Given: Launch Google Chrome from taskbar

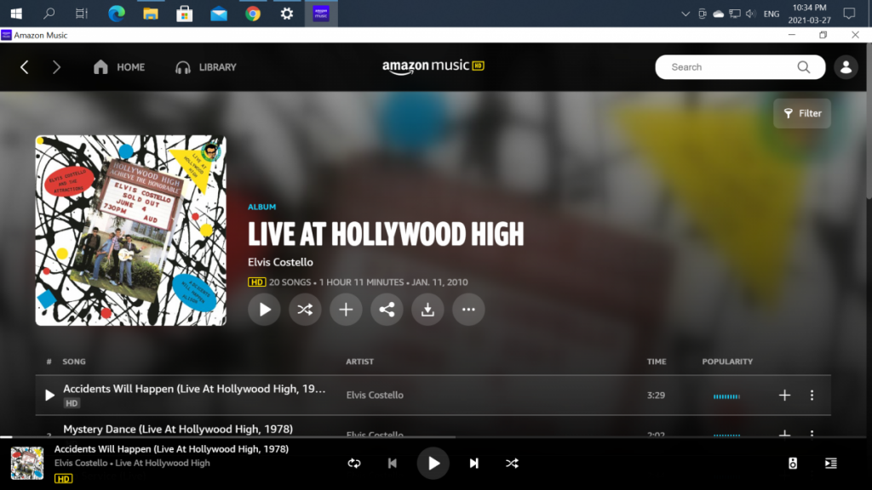Looking at the screenshot, I should [253, 14].
